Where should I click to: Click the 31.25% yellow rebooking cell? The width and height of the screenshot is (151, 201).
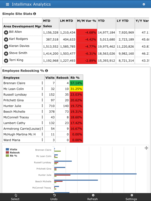click(76, 89)
